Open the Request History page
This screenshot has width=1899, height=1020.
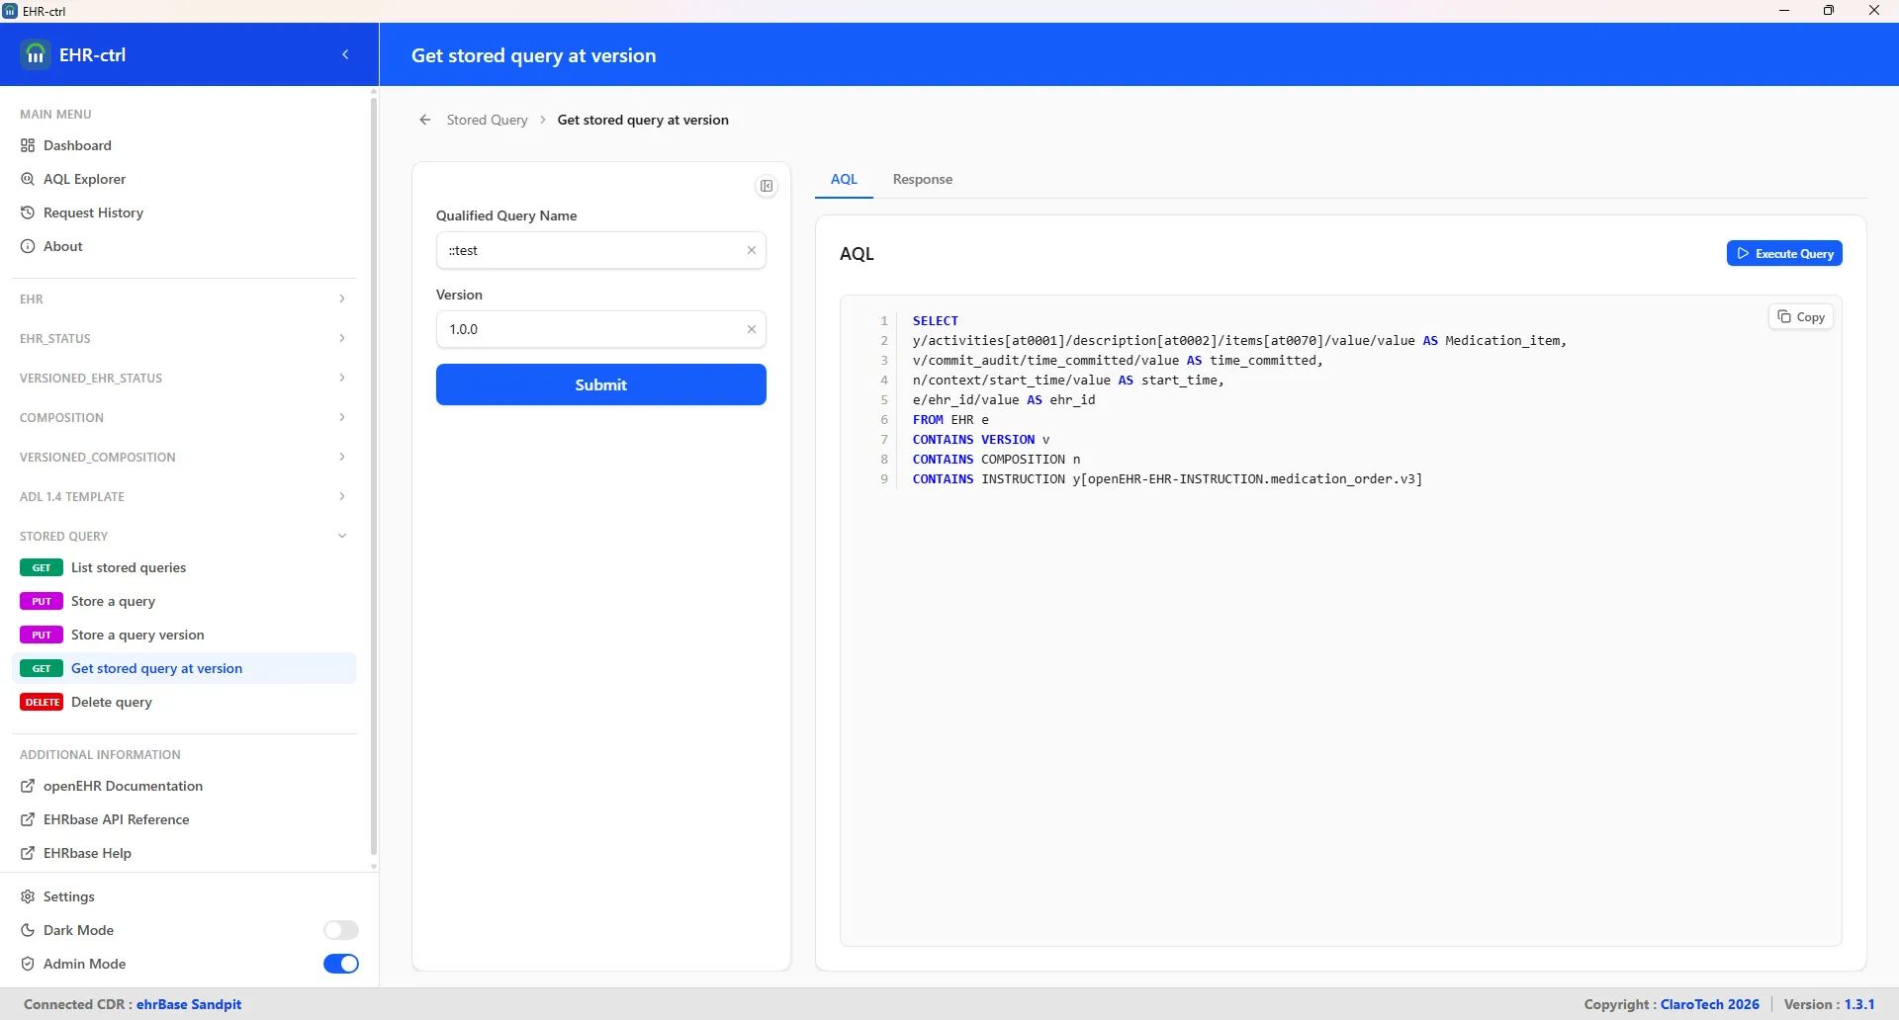[x=184, y=212]
